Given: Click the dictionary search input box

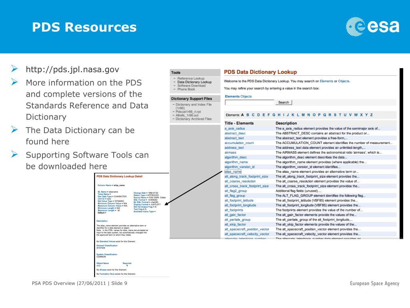Looking at the screenshot, I should [x=249, y=102].
